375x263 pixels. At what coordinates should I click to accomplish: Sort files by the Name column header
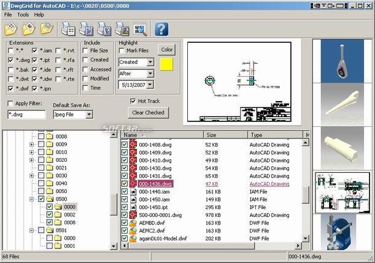tap(162, 135)
